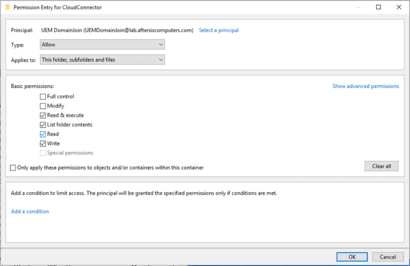
Task: Toggle off the Write permission
Action: point(43,143)
